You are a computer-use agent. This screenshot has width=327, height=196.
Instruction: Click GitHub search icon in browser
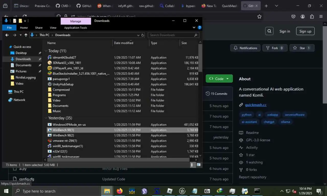[x=269, y=31]
